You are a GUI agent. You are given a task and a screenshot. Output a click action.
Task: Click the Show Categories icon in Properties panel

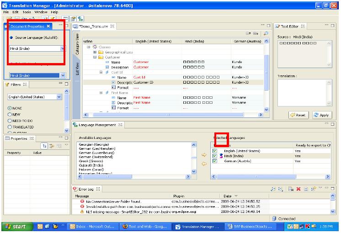pos(44,146)
